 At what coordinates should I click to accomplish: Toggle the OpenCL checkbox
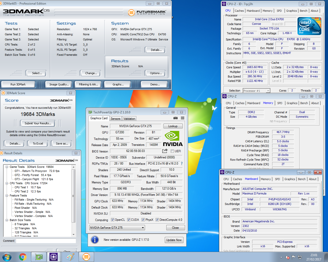tap(112, 220)
